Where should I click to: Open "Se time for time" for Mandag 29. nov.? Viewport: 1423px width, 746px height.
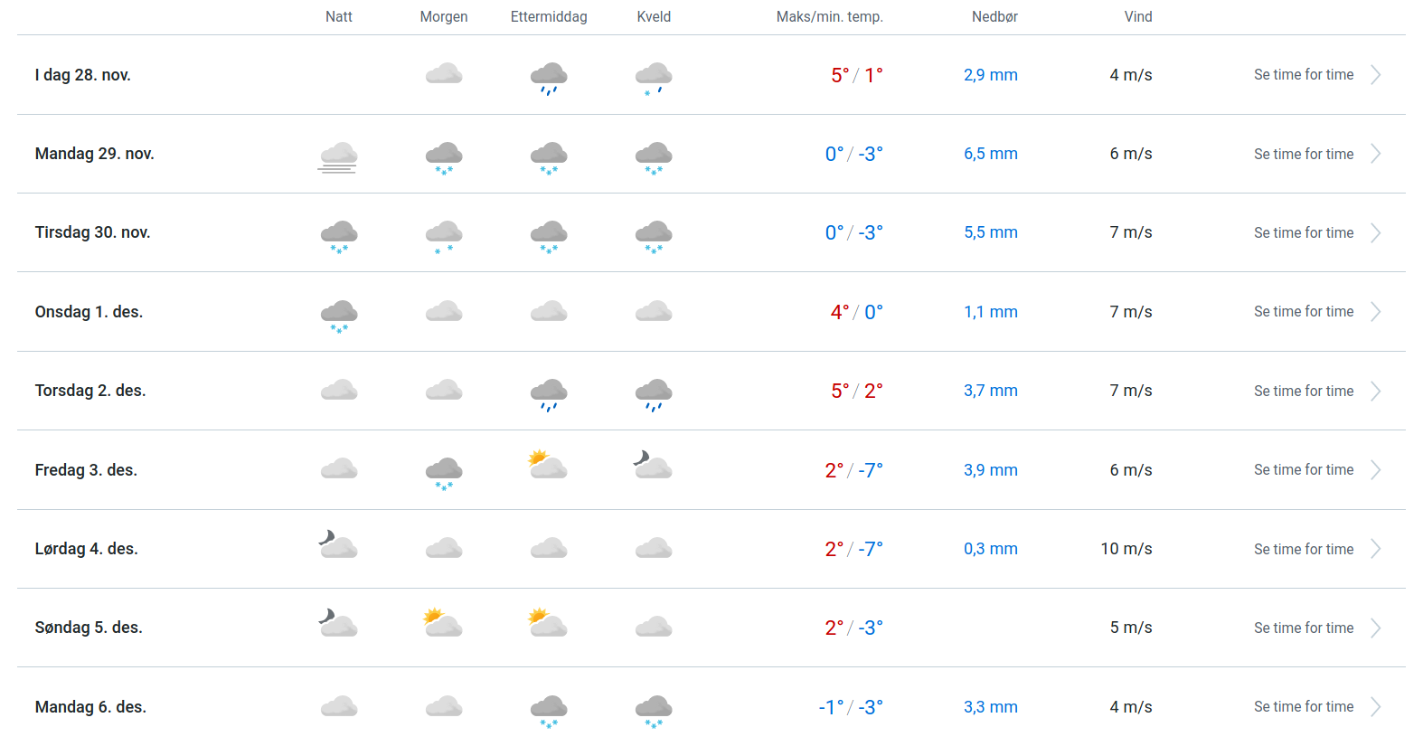tap(1304, 154)
